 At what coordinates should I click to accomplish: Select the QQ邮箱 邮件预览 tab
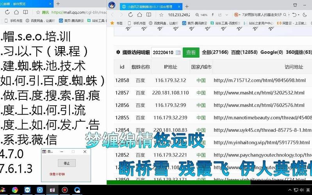[27, 4]
